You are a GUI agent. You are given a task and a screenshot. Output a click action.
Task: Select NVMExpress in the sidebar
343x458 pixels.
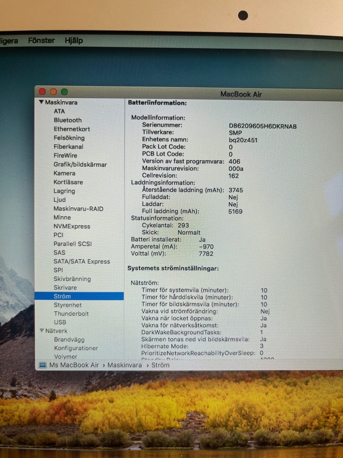(72, 226)
